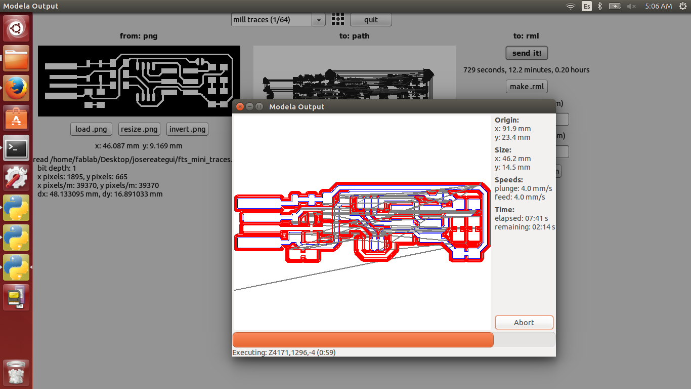
Task: Open the battery status indicator
Action: click(x=615, y=6)
